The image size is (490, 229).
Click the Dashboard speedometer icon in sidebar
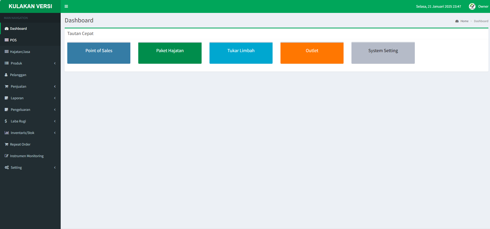click(7, 28)
